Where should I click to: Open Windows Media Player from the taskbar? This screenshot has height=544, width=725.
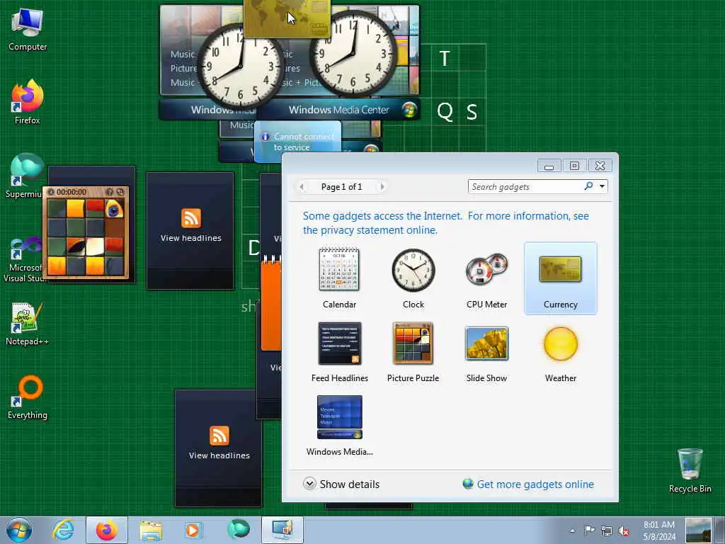(193, 530)
